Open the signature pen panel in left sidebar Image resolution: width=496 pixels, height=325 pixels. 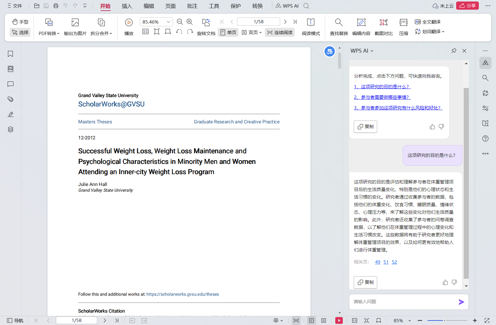[x=11, y=114]
